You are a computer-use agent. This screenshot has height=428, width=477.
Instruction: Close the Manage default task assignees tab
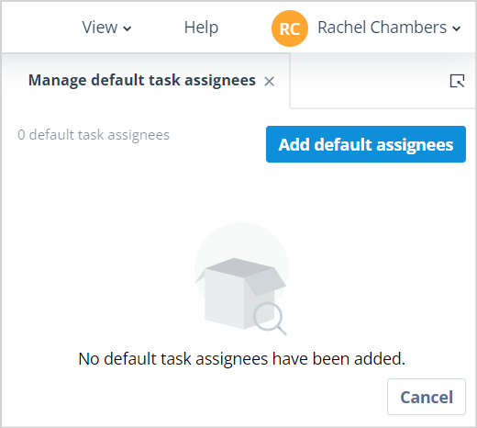click(270, 82)
